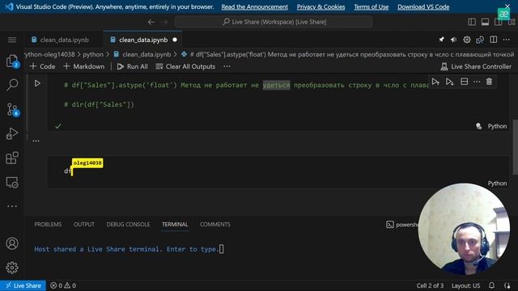Open the Manage gear at sidebar bottom
The height and width of the screenshot is (291, 518).
[12, 268]
